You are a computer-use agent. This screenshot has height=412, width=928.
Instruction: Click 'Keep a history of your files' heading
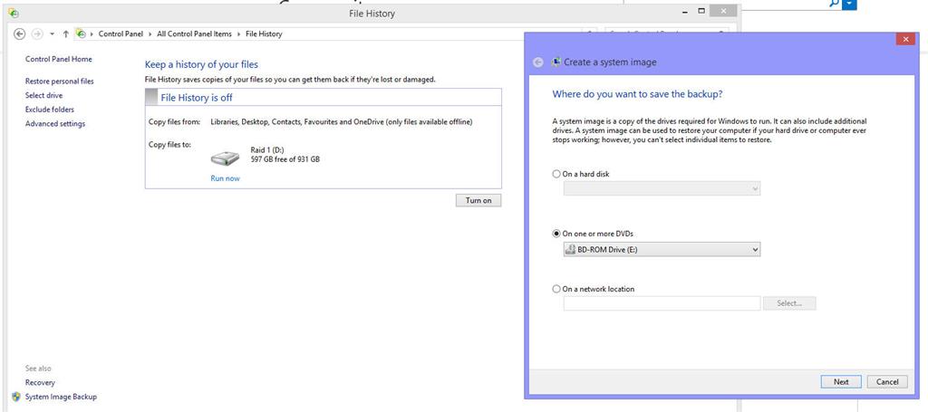[201, 64]
